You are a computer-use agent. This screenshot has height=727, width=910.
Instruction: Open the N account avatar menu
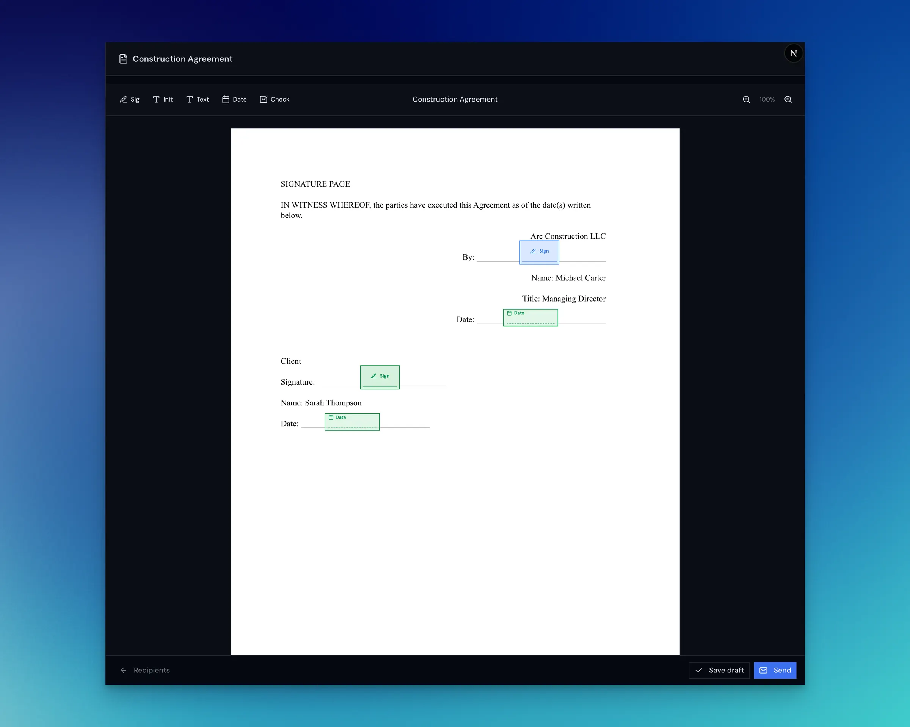[794, 53]
